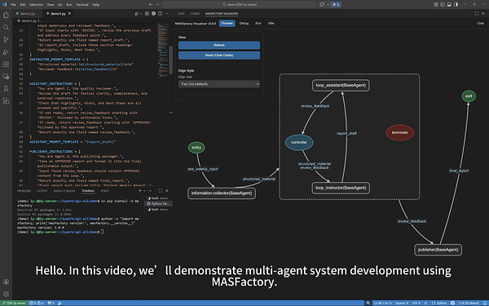
Task: Open the Search view in activity bar
Action: click(x=6, y=28)
